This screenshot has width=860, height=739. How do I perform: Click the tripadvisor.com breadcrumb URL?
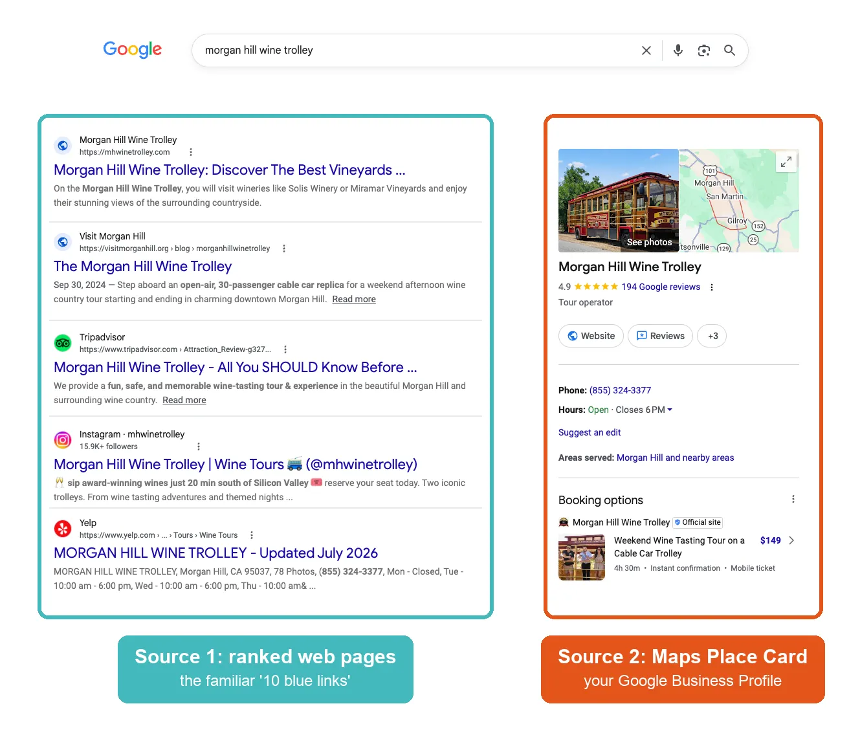[175, 349]
